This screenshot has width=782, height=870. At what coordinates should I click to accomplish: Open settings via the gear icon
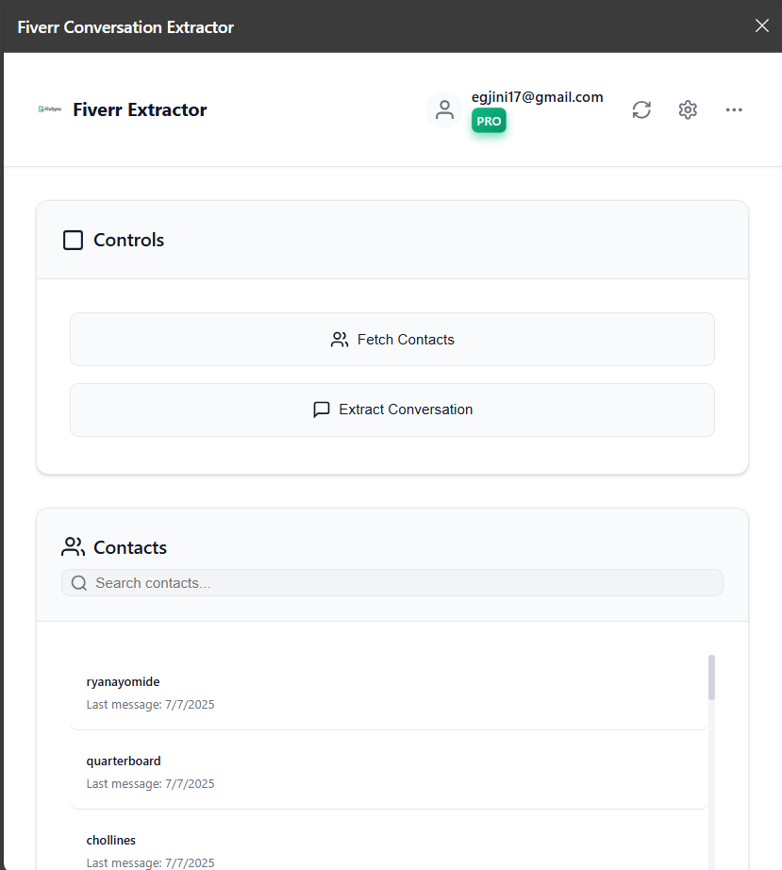(x=688, y=109)
